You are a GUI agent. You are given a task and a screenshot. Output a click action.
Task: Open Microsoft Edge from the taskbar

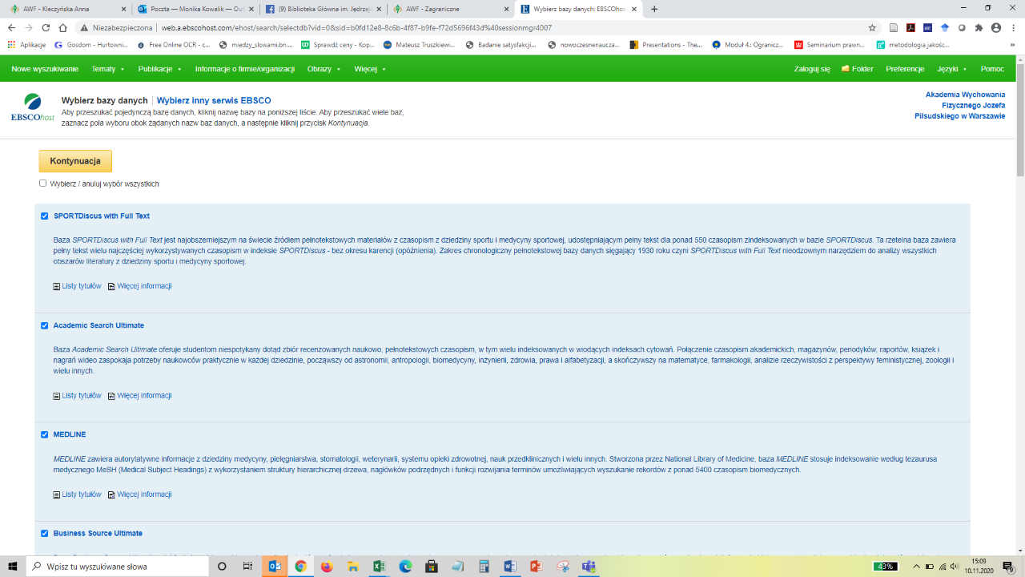405,566
